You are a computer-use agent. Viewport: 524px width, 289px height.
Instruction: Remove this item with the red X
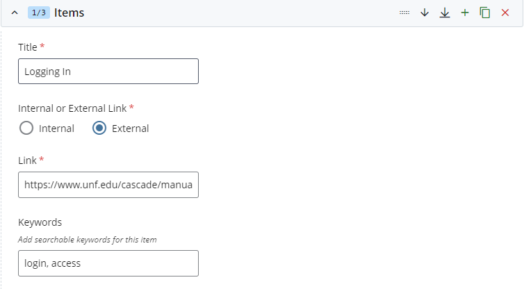[505, 13]
